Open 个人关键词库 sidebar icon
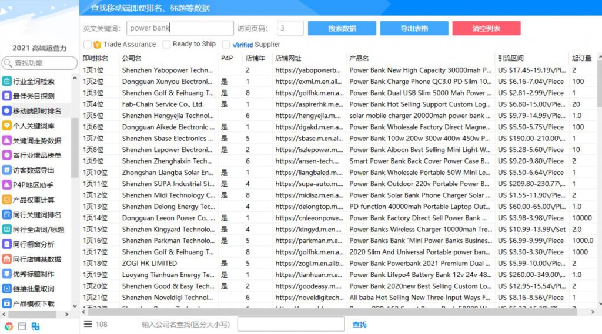This screenshot has height=334, width=602. tap(6, 126)
